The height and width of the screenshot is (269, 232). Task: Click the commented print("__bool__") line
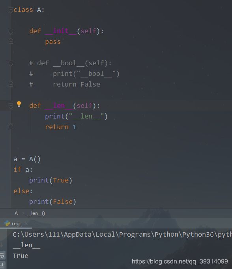74,74
